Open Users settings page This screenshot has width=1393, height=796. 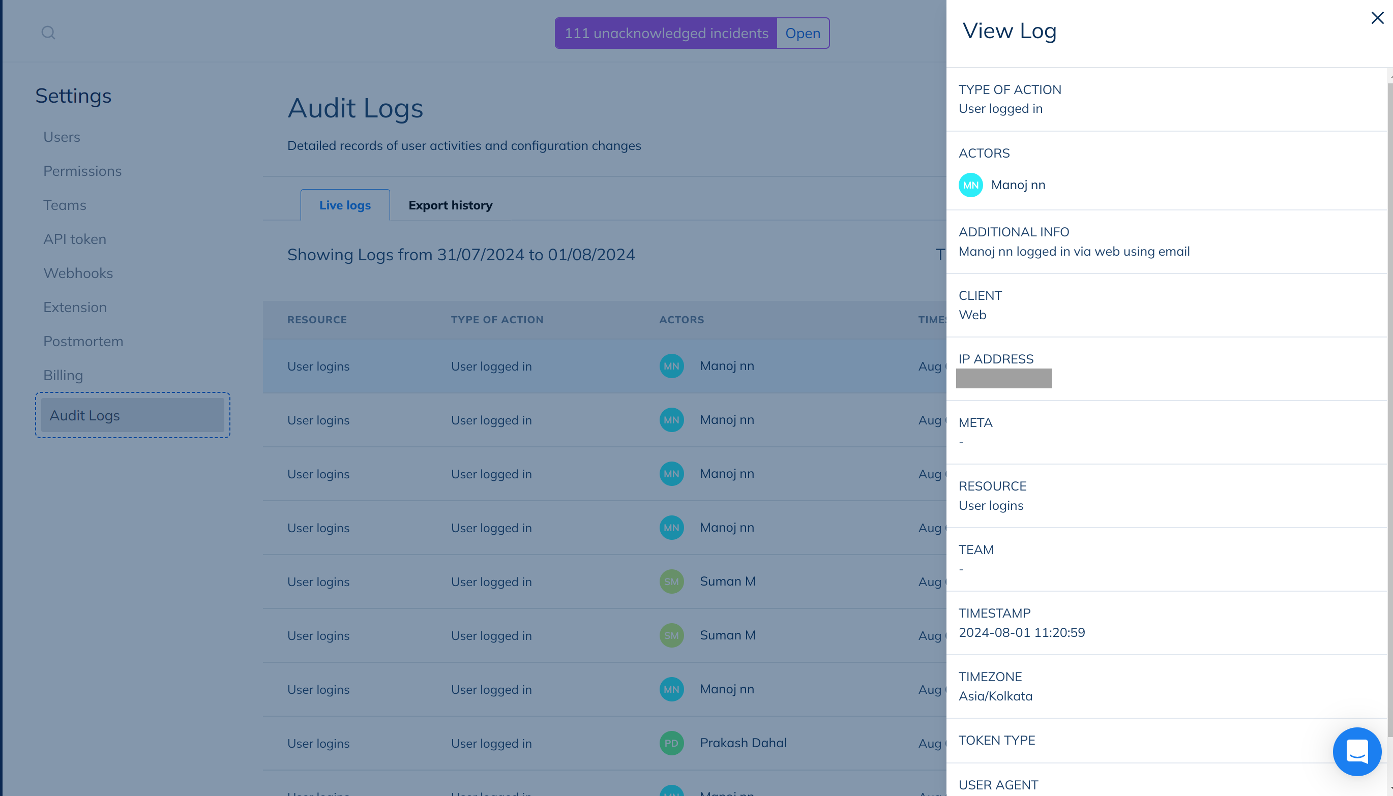[62, 137]
